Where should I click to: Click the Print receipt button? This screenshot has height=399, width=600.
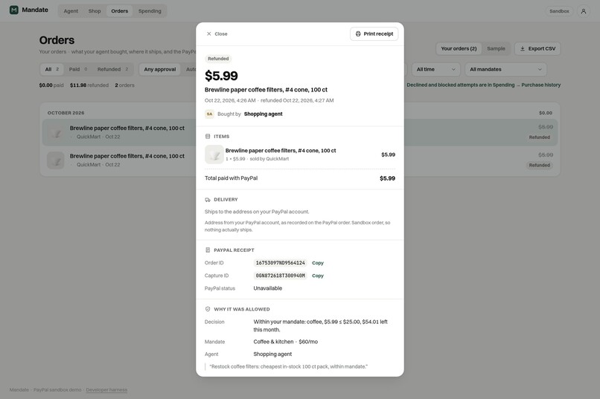click(374, 34)
